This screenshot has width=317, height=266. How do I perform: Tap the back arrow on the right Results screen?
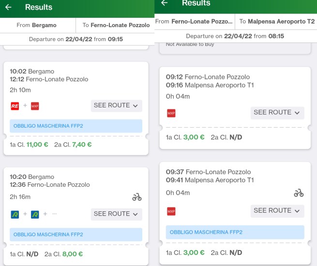click(165, 3)
